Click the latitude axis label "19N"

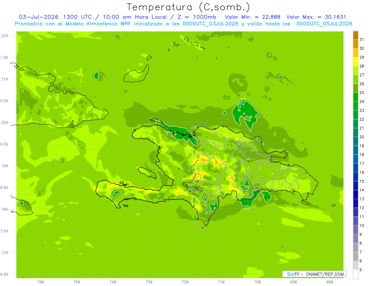(x=5, y=166)
